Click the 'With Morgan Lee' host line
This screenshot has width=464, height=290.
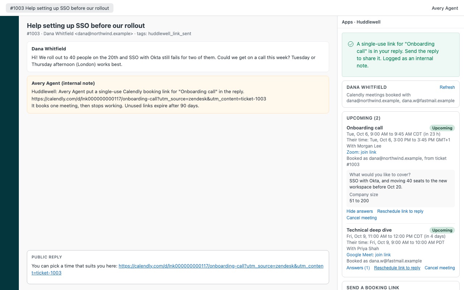point(364,146)
